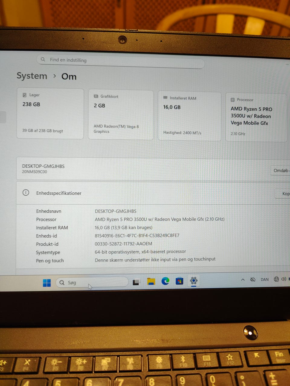Image resolution: width=290 pixels, height=386 pixels.
Task: Open File Explorer from the taskbar
Action: [151, 281]
